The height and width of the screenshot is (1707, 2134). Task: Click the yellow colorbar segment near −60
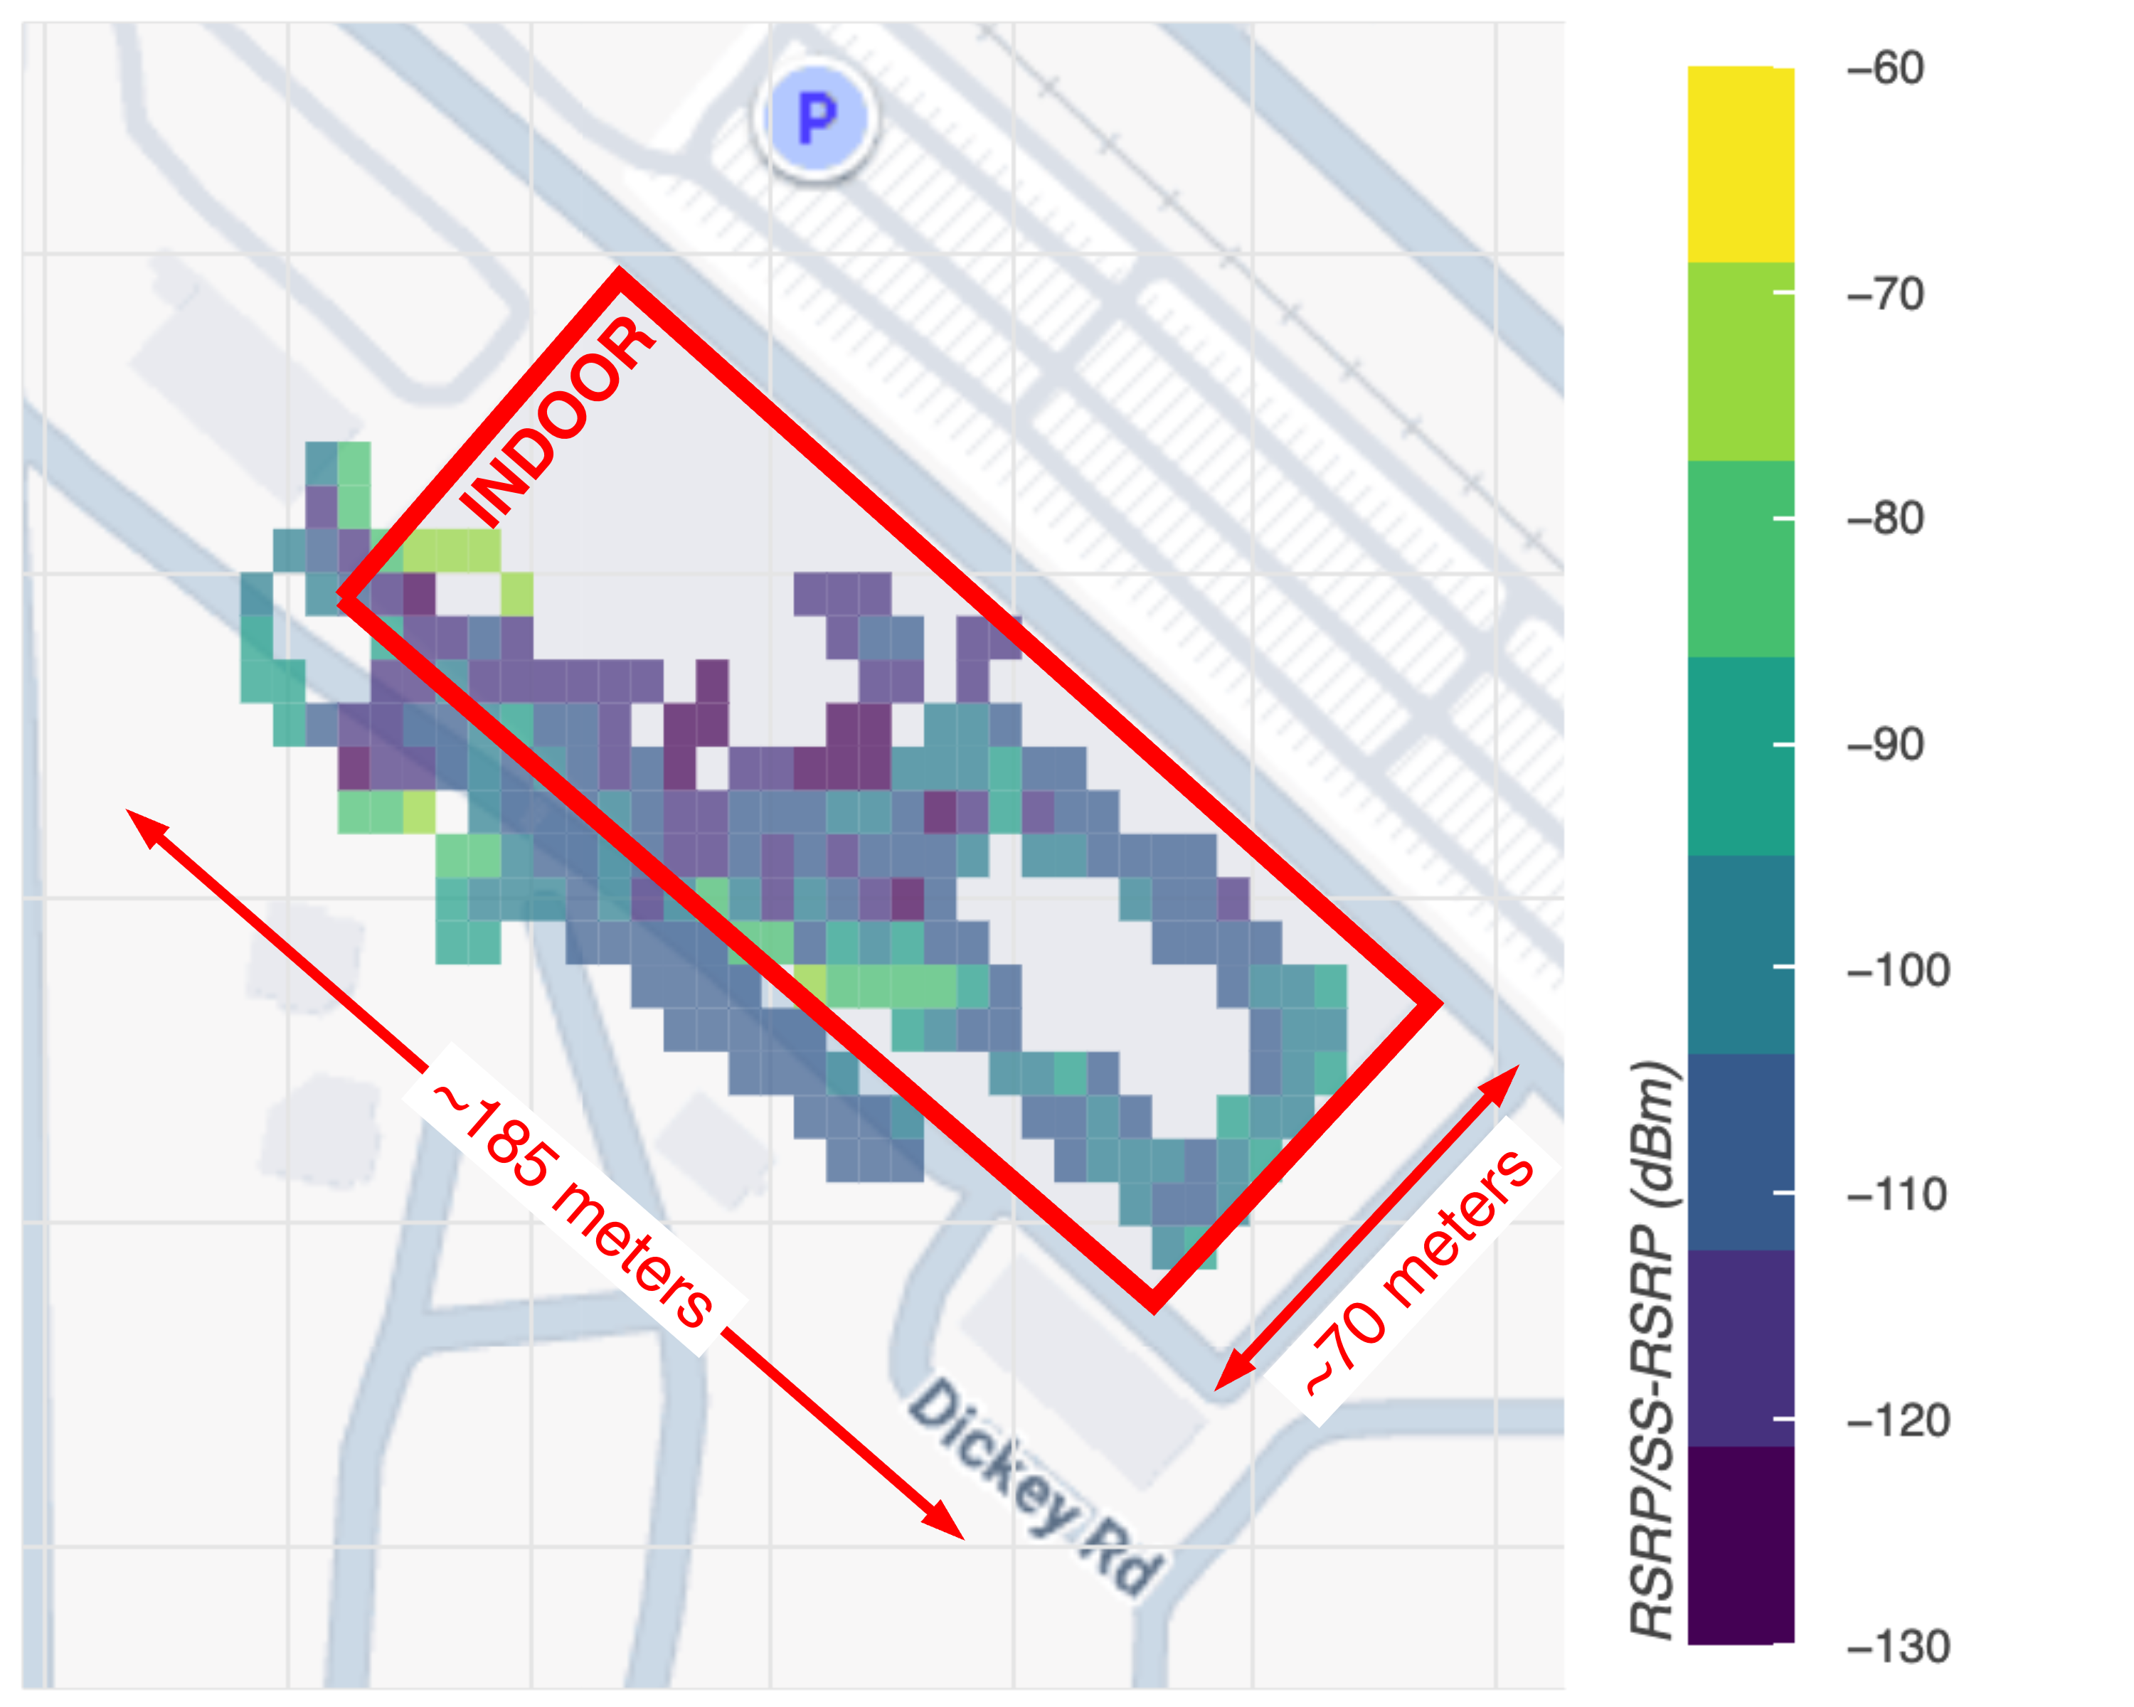pyautogui.click(x=1740, y=164)
